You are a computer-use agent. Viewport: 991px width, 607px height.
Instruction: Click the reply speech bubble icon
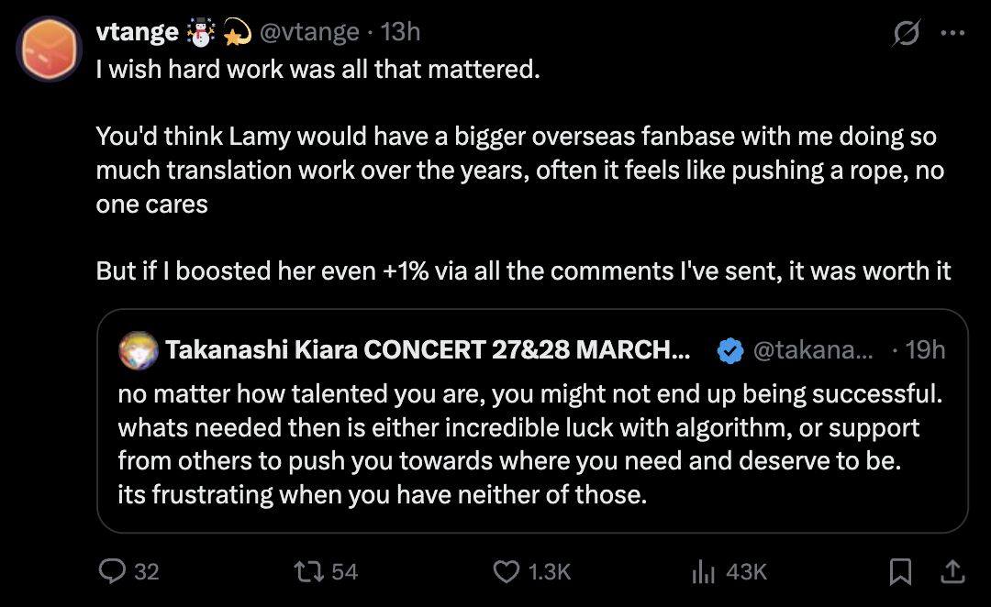[x=113, y=571]
